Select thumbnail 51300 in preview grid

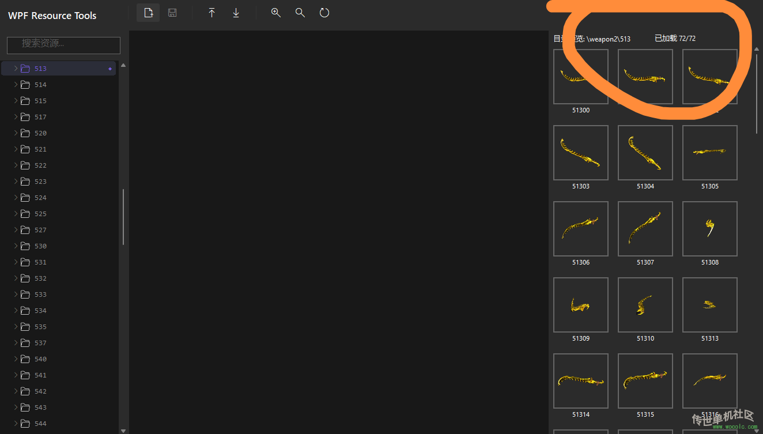click(x=581, y=77)
